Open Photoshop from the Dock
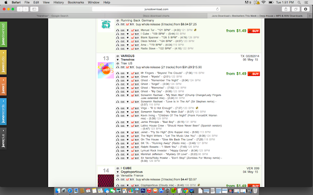The image size is (313, 195). tap(143, 191)
